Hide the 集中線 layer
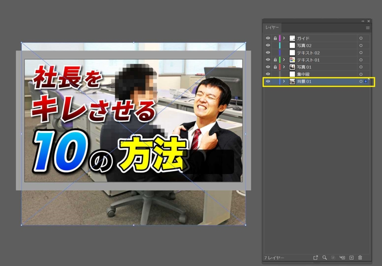382x266 pixels. pos(268,74)
